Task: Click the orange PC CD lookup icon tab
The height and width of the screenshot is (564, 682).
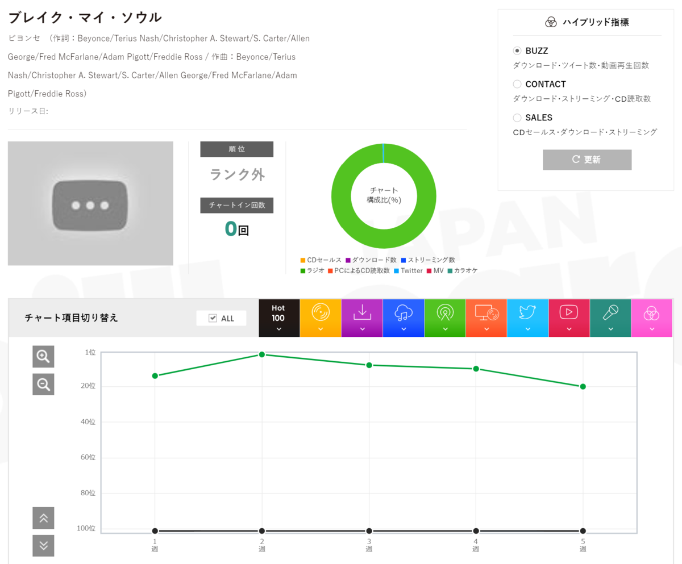Action: click(486, 318)
